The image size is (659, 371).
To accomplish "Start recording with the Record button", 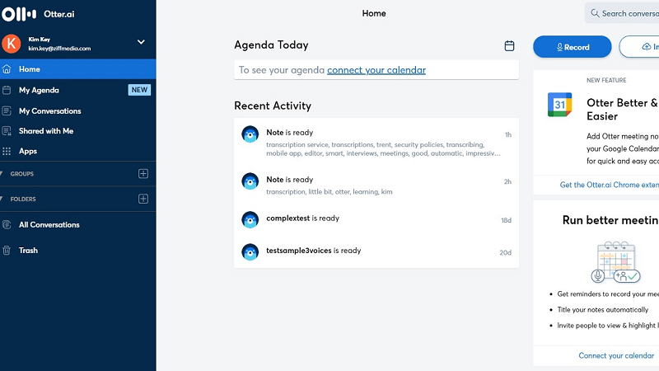I will pos(572,47).
